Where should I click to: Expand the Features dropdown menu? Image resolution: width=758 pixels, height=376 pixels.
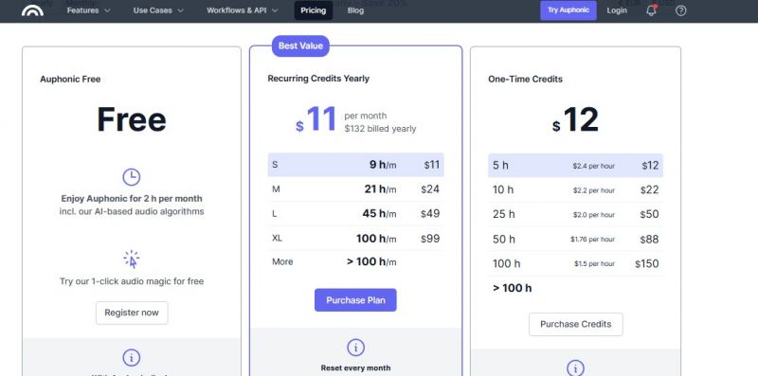coord(88,10)
